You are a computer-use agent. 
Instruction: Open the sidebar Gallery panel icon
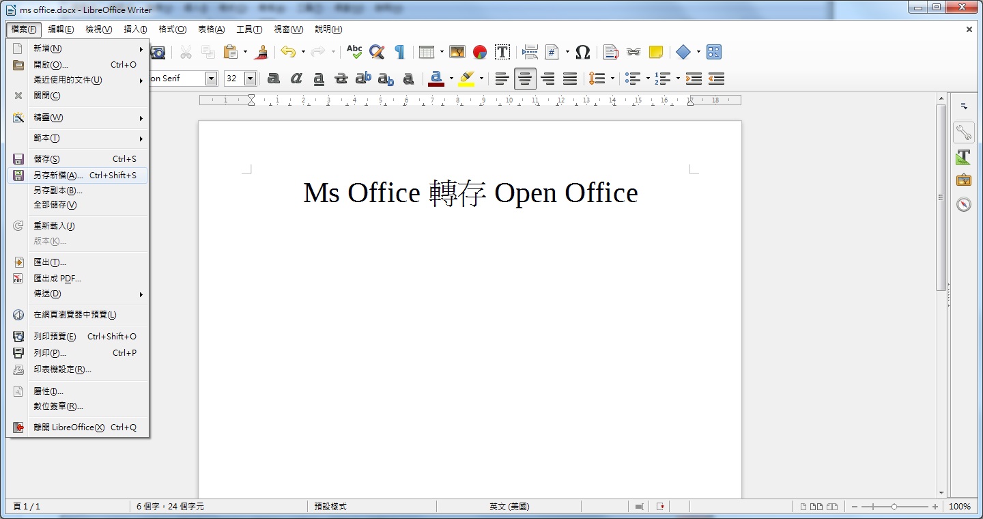pos(963,180)
